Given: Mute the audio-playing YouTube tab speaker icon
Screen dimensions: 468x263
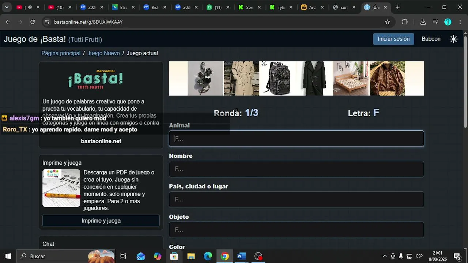Looking at the screenshot, I should (x=30, y=7).
